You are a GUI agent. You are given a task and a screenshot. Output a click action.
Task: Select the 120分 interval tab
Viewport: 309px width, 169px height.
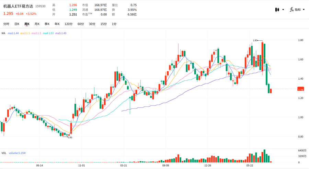pyautogui.click(x=68, y=24)
